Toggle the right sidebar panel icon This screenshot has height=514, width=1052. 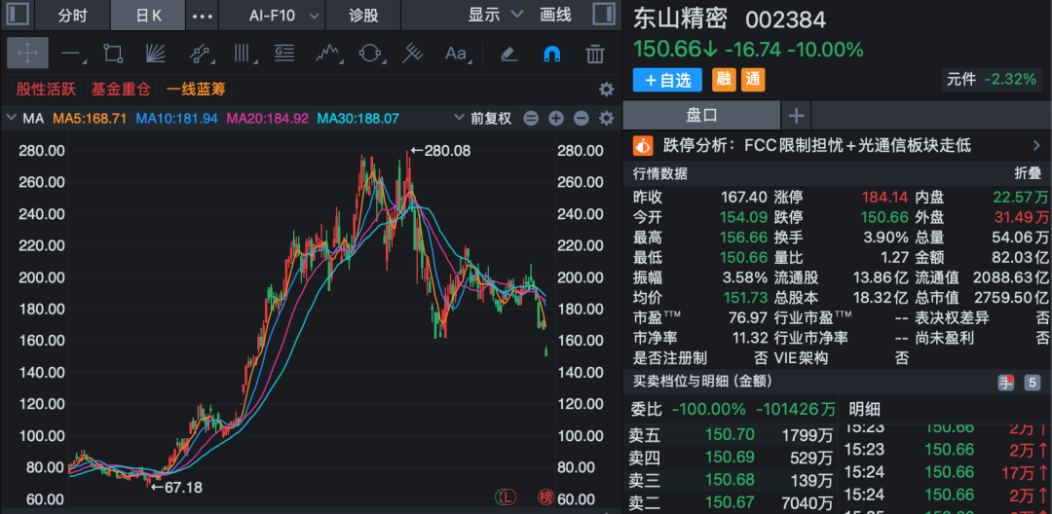click(x=604, y=15)
